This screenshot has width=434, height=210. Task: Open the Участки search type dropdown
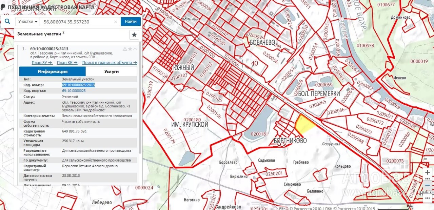pyautogui.click(x=28, y=22)
